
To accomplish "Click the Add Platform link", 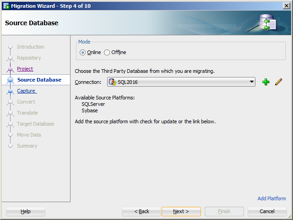I will click(x=271, y=198).
